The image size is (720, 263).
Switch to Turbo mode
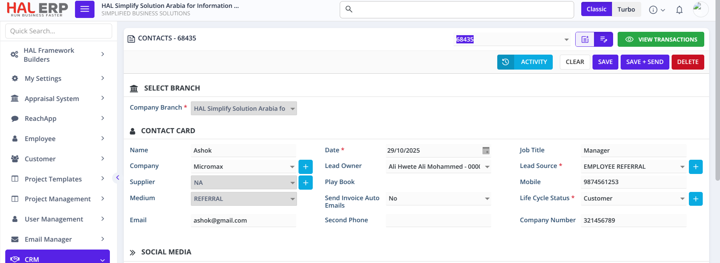click(x=626, y=9)
